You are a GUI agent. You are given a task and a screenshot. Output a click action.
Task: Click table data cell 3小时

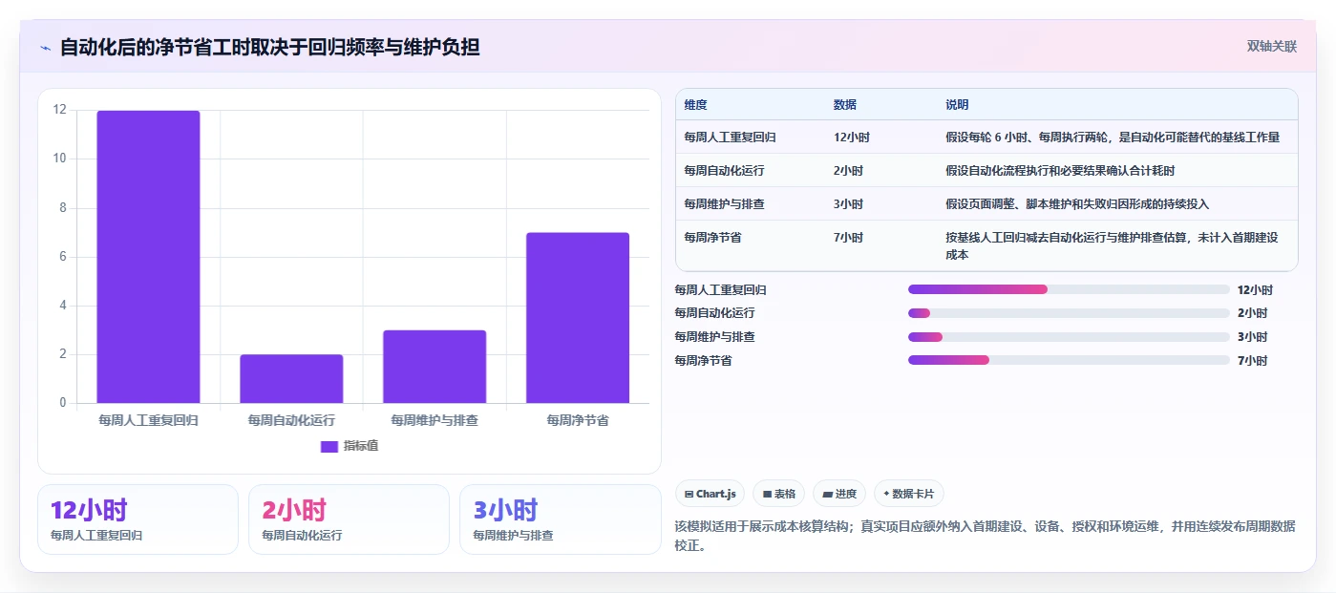point(848,204)
